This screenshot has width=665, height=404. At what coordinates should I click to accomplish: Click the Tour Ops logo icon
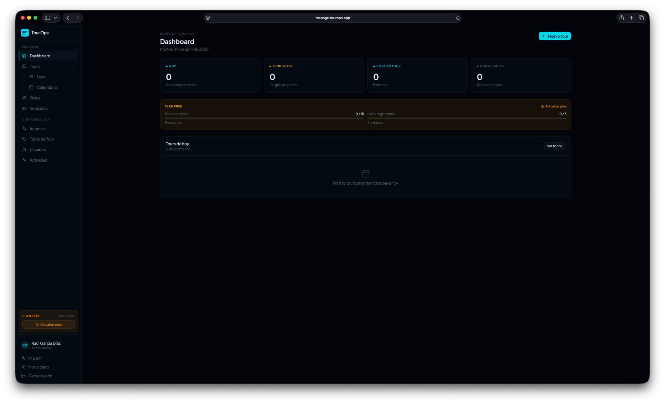[25, 32]
